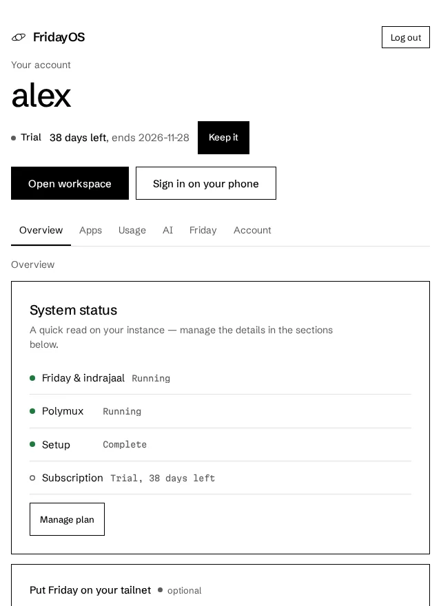Click the FridayOS logo icon

(x=19, y=37)
